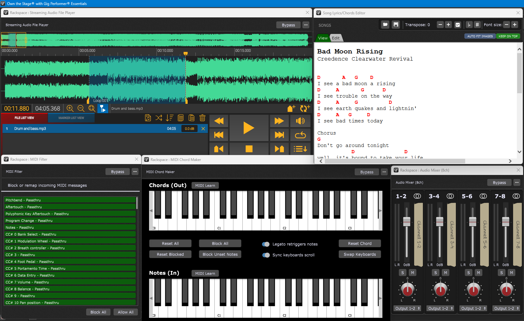
Task: Open the Output 1-2 dropdown for channel 1-2
Action: click(408, 308)
